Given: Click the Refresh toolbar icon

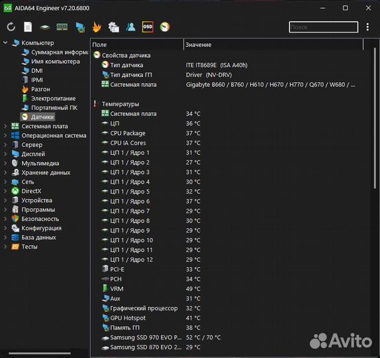Looking at the screenshot, I should pyautogui.click(x=11, y=27).
